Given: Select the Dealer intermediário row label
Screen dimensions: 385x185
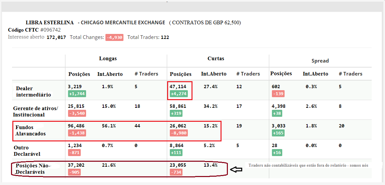Looking at the screenshot, I should tap(33, 92).
